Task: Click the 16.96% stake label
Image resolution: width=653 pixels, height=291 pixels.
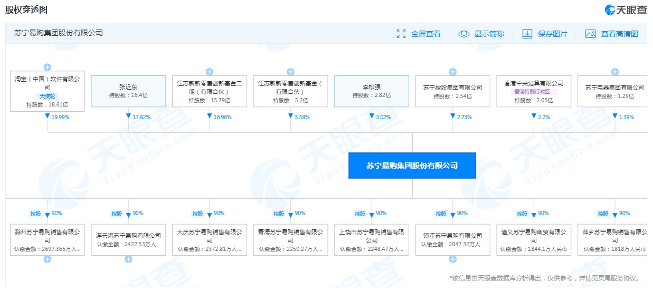Action: point(223,117)
